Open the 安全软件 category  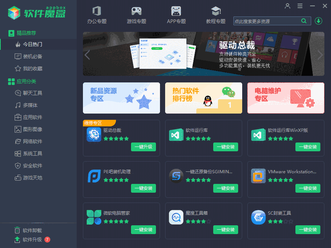(29, 166)
